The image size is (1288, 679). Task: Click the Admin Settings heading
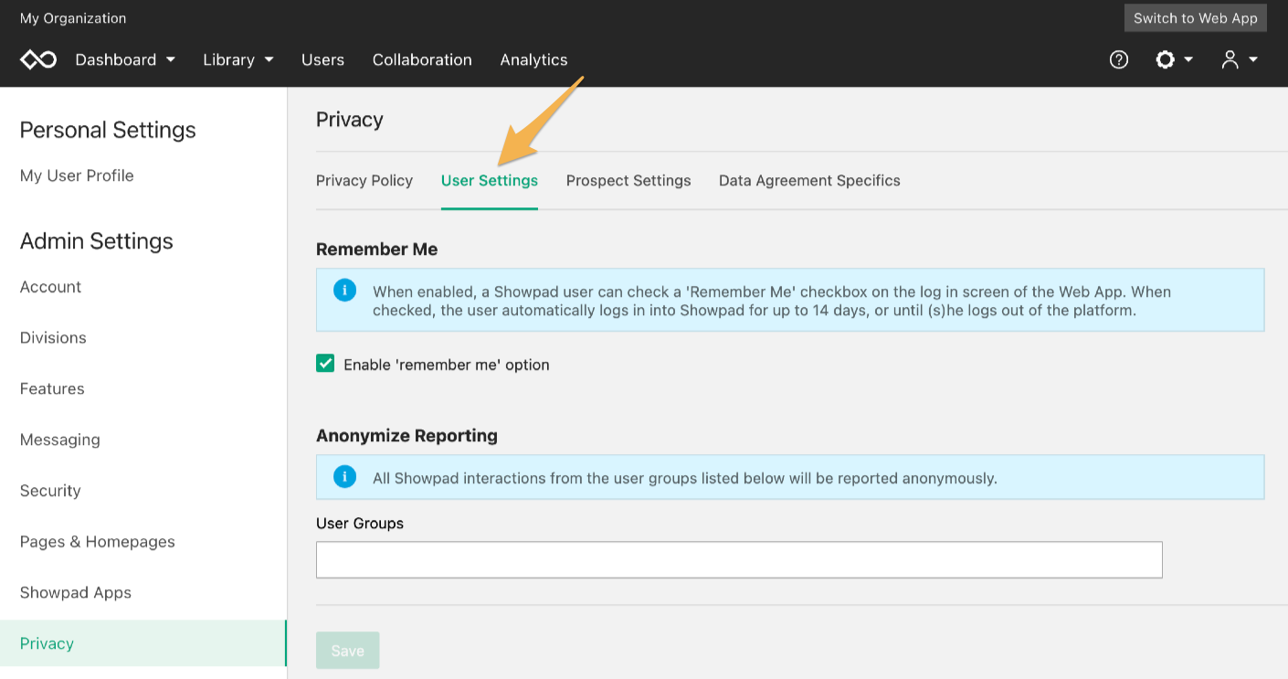tap(97, 241)
